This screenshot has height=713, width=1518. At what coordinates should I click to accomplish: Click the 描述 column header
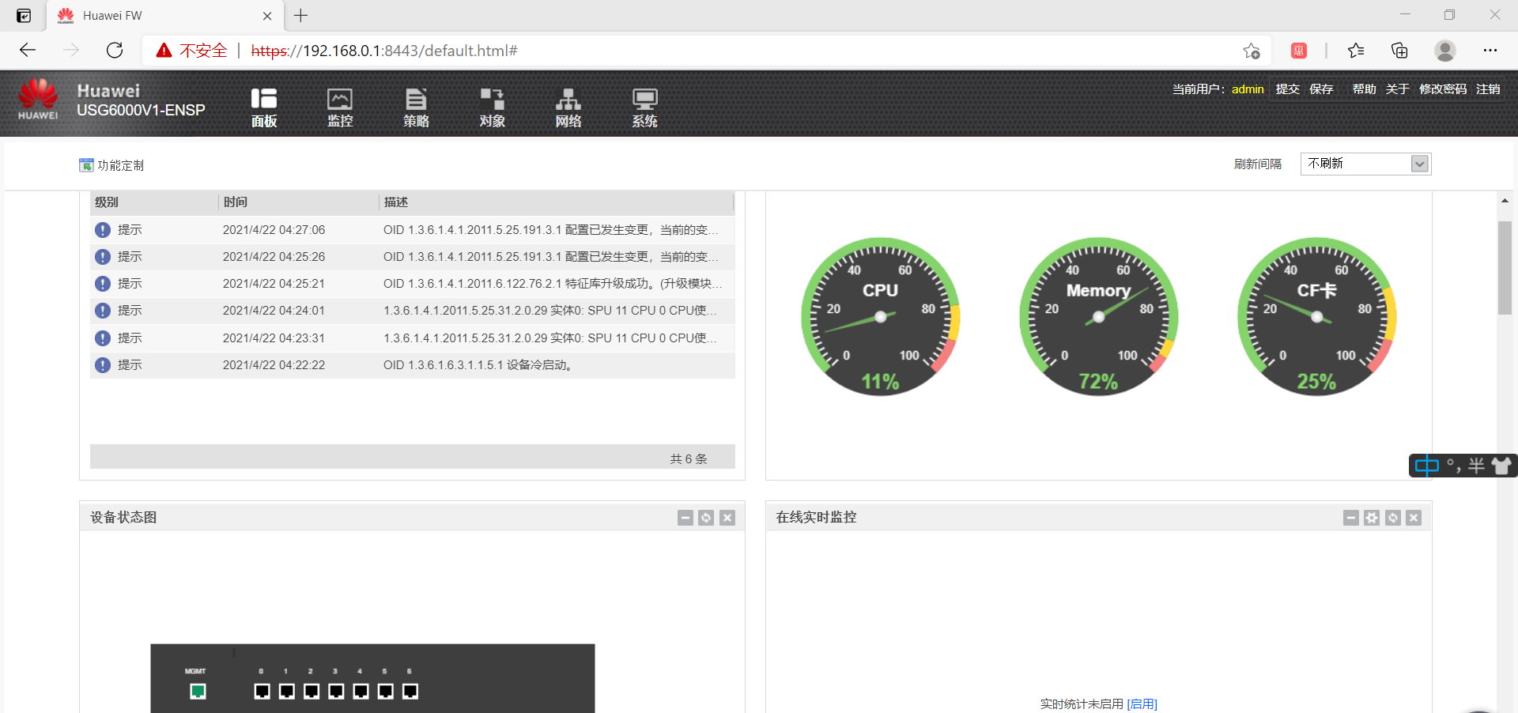pos(557,202)
